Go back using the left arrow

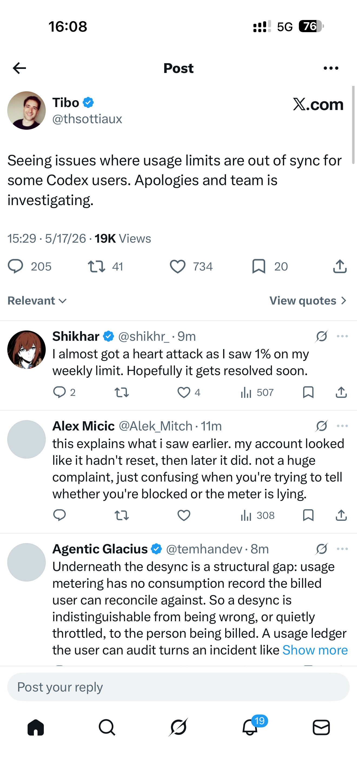click(x=19, y=68)
